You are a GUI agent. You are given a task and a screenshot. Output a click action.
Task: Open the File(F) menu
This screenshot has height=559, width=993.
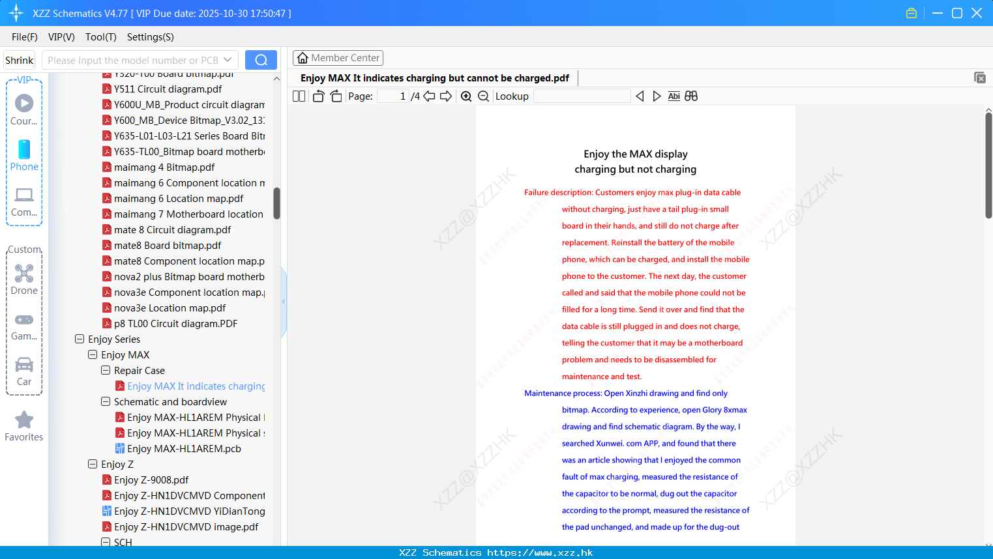(25, 37)
